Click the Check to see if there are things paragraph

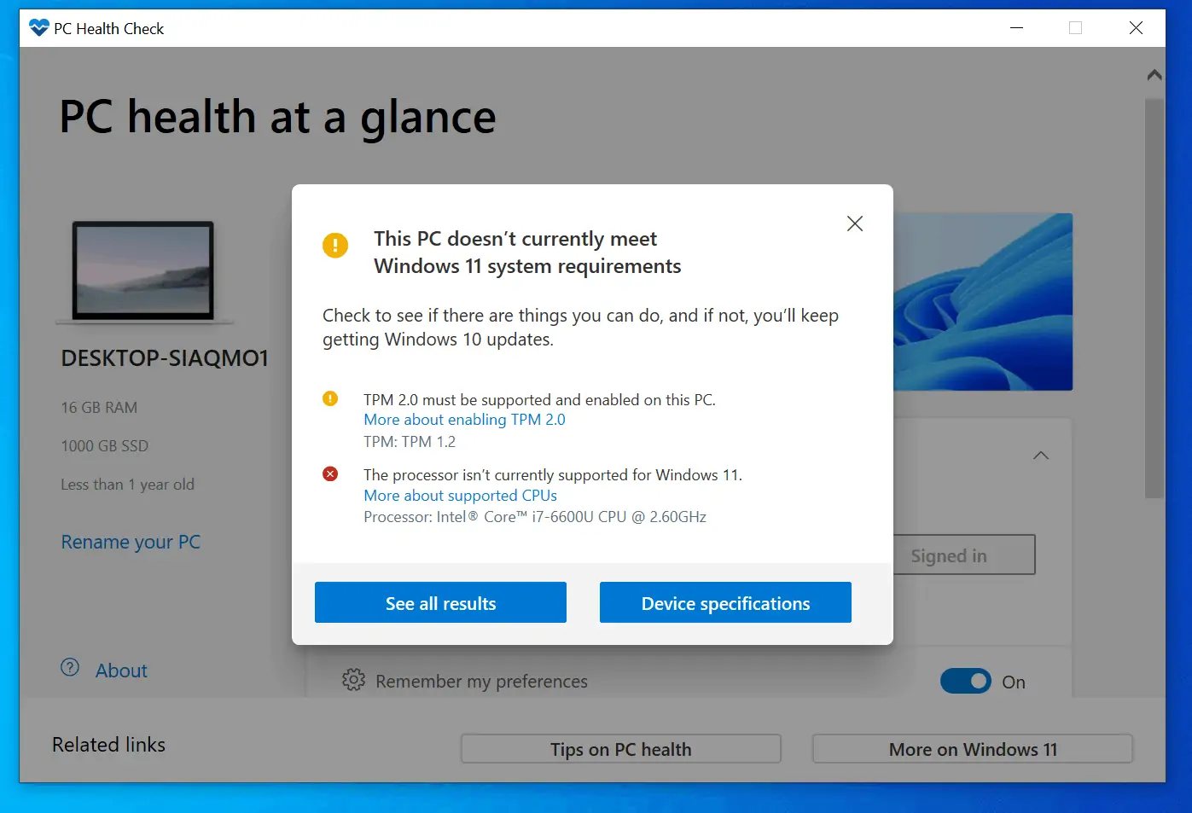(580, 328)
